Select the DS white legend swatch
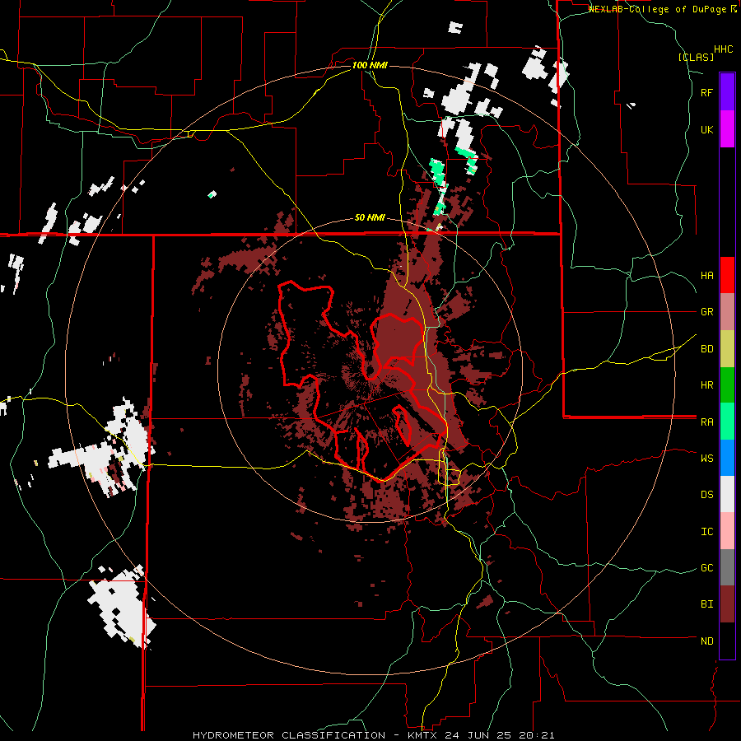741x741 pixels. pos(727,495)
